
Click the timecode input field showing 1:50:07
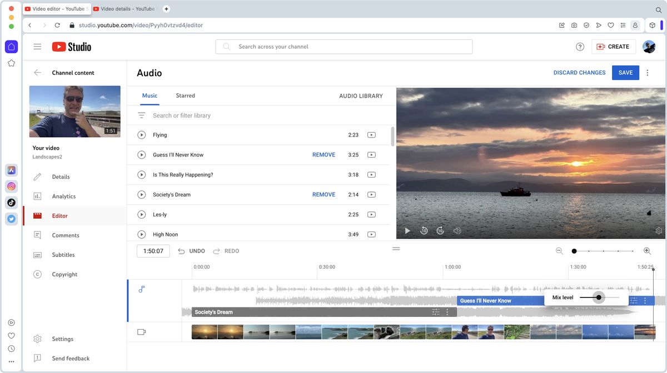(x=153, y=251)
